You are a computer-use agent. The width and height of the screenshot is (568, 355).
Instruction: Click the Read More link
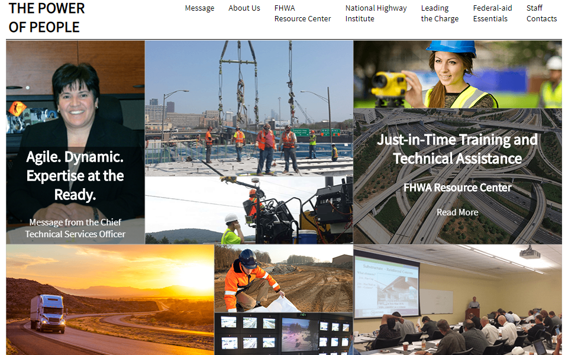click(x=457, y=212)
